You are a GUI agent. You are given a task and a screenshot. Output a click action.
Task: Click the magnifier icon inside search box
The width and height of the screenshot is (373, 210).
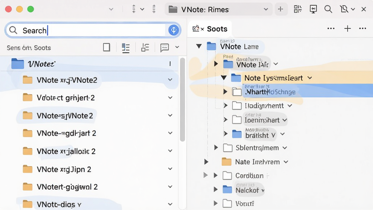pyautogui.click(x=13, y=30)
